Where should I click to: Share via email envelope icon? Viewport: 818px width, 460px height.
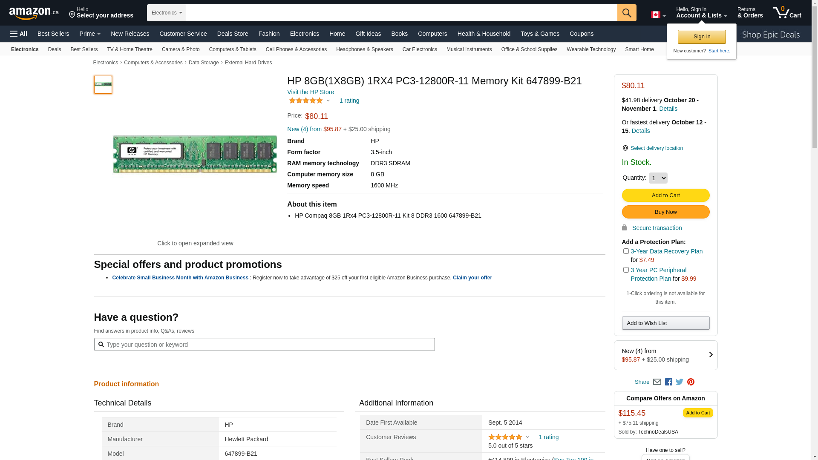[657, 382]
